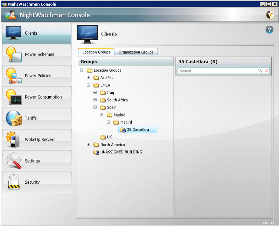This screenshot has height=226, width=279.
Task: Click the blue help question mark icon
Action: point(269,30)
